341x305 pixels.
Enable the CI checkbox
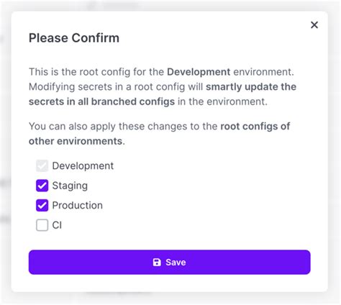click(x=42, y=225)
